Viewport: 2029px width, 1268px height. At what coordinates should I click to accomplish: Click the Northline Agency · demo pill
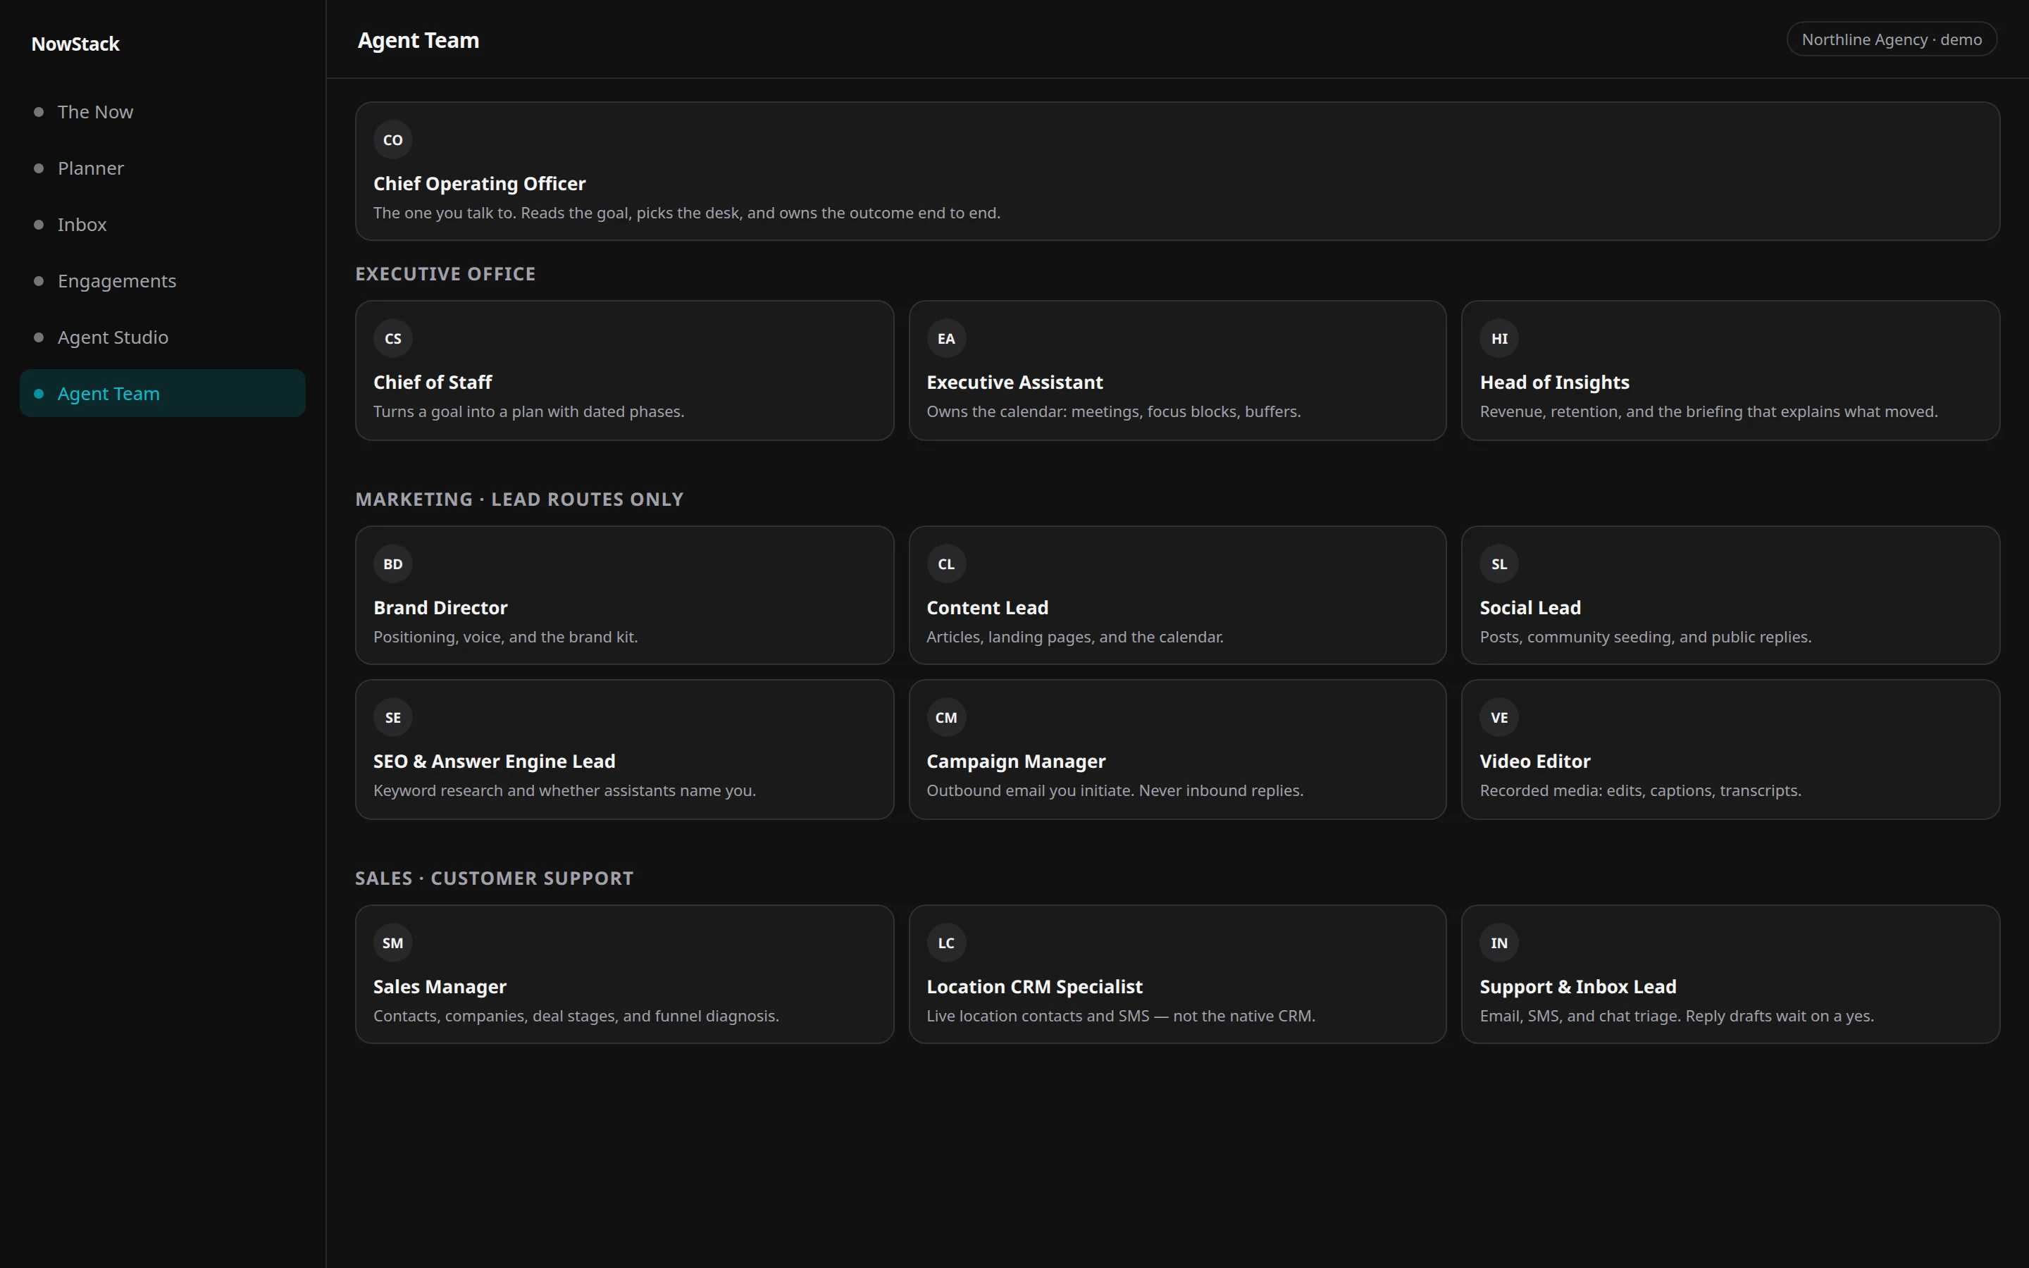[1892, 39]
